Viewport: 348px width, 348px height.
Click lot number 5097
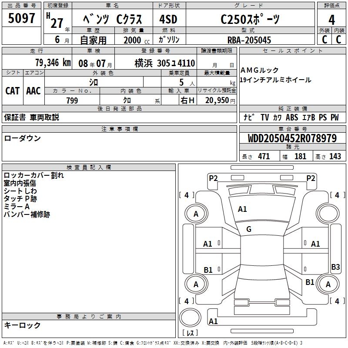pos(21,18)
